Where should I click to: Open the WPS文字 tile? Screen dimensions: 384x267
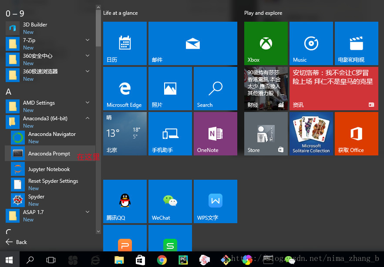coord(216,201)
